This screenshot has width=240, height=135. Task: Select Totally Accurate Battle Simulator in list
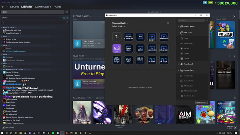[x=18, y=42]
